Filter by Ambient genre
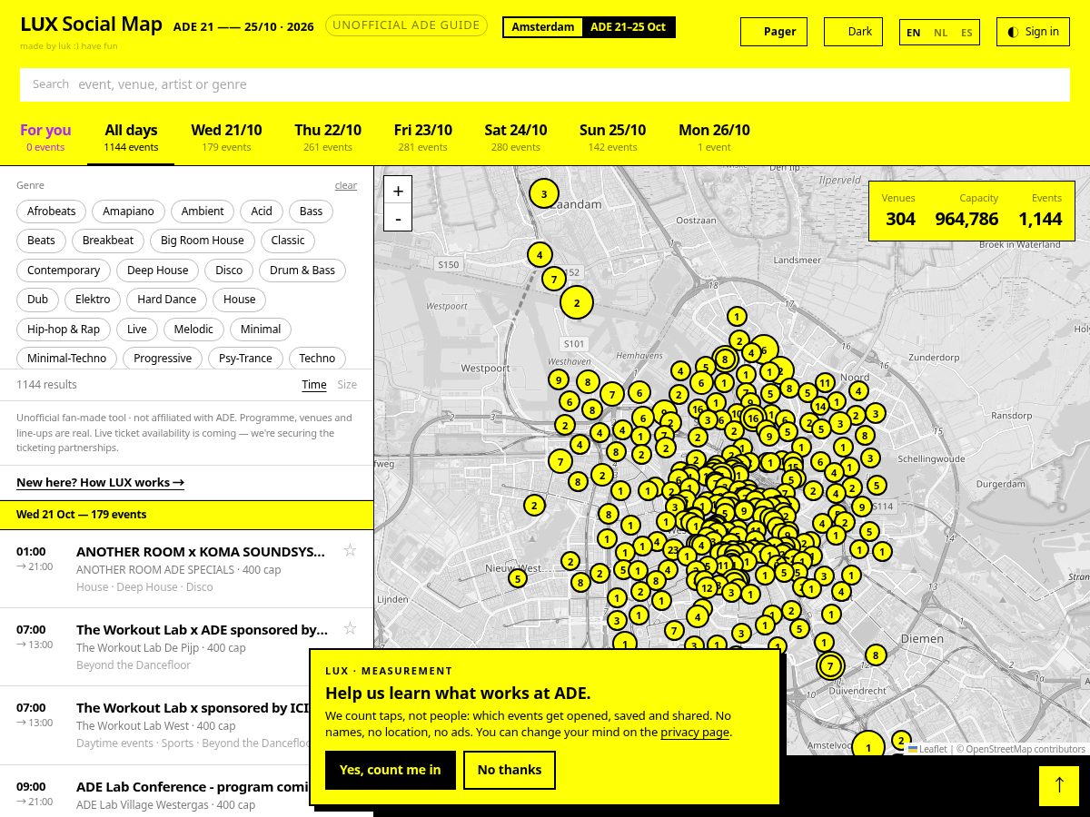 (203, 212)
